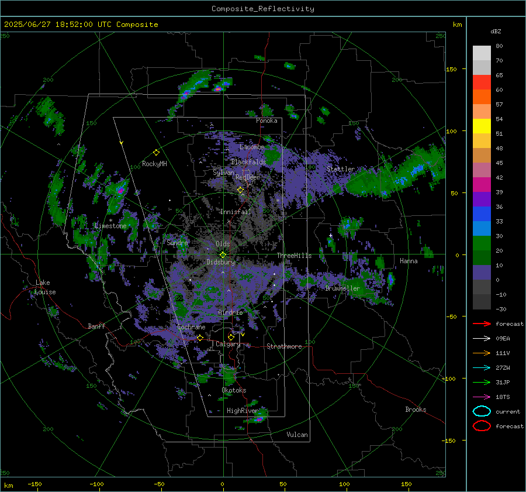The height and width of the screenshot is (492, 526).
Task: Click the yellow radar-center diamond at Didsbury
Action: (223, 255)
